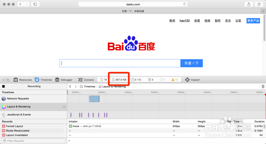Viewport: 266px width, 144px height.
Task: Click the console prompt chevron
Action: 69,141
